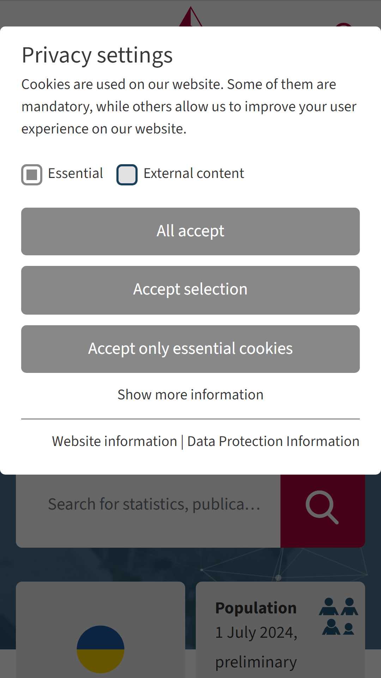381x678 pixels.
Task: Choose the Accept selection button
Action: point(190,290)
